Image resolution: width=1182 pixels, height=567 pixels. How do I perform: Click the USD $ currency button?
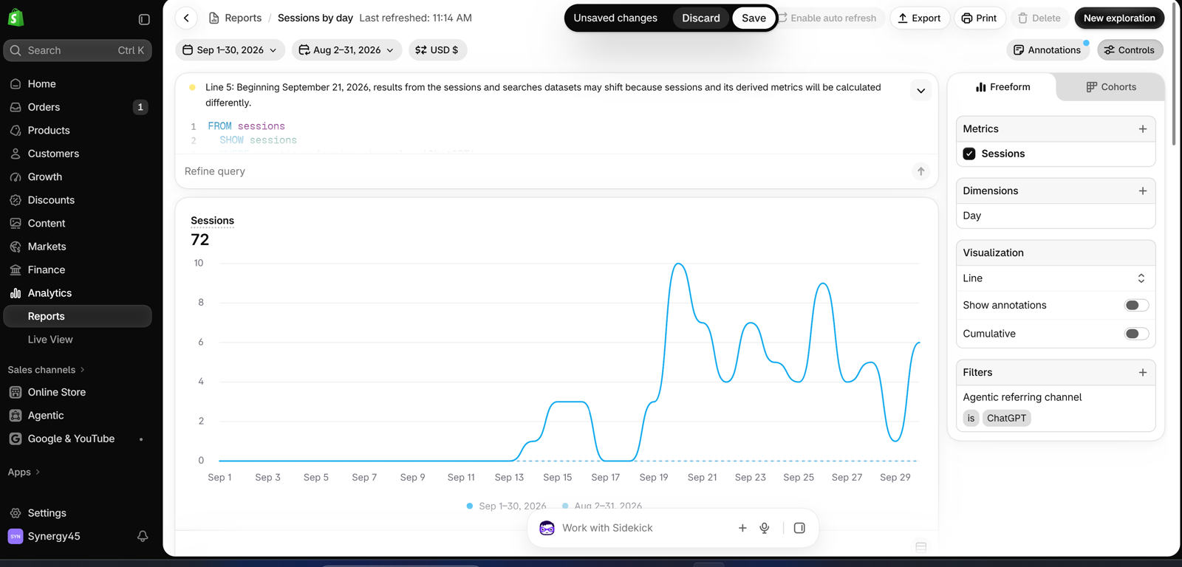437,50
